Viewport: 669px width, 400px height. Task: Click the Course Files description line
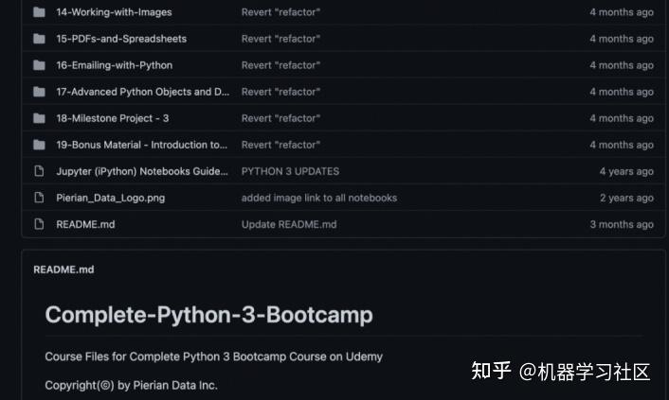[x=214, y=357]
